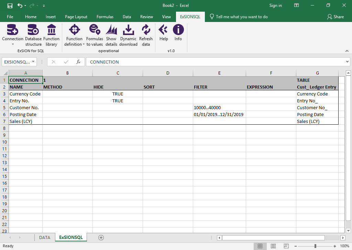Click inside the formula bar
Viewport: 352px width, 250px height.
tap(216, 62)
